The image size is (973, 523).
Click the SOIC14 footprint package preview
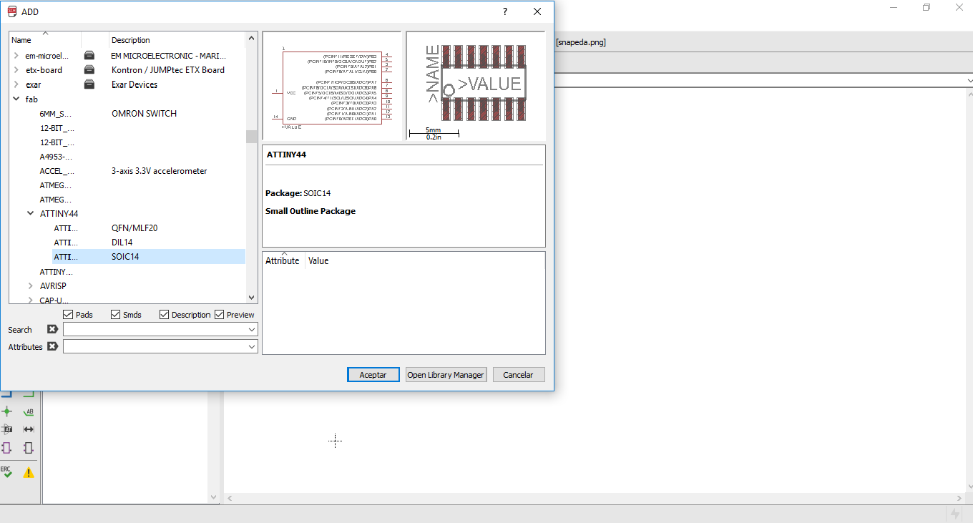(476, 86)
